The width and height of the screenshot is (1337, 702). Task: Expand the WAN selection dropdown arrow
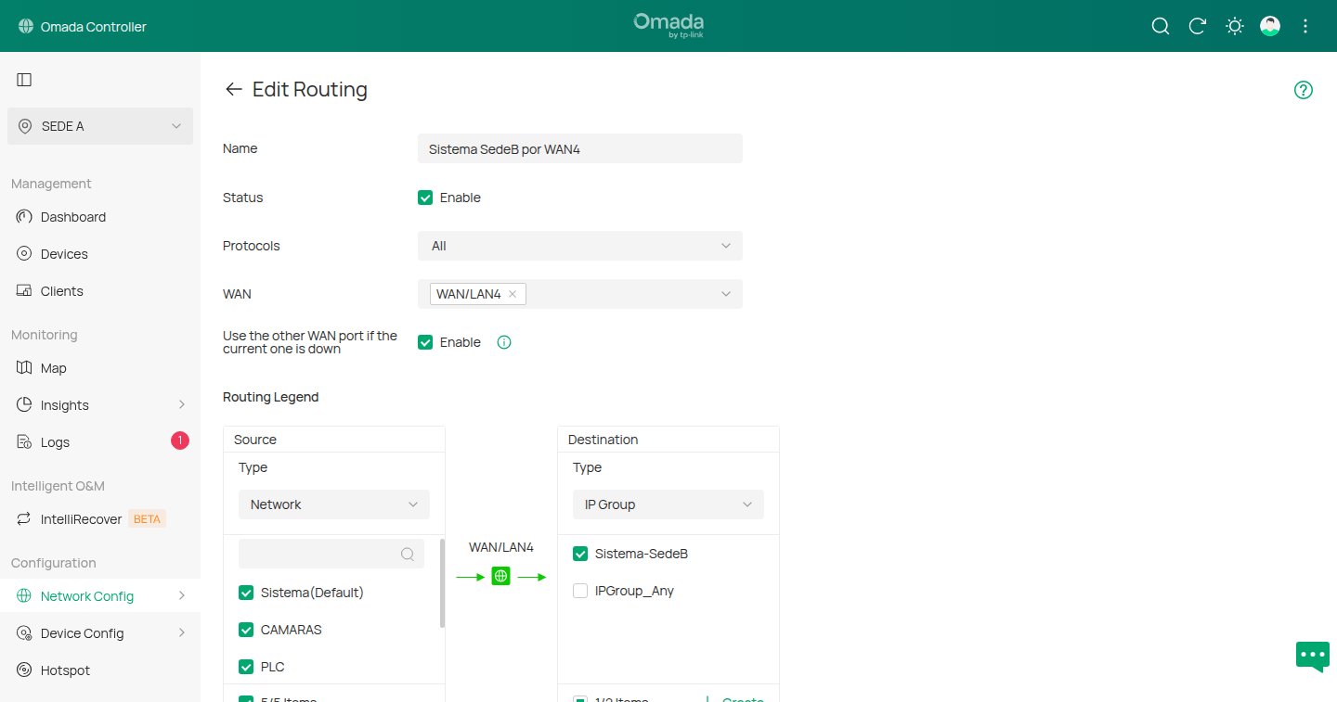click(x=726, y=294)
